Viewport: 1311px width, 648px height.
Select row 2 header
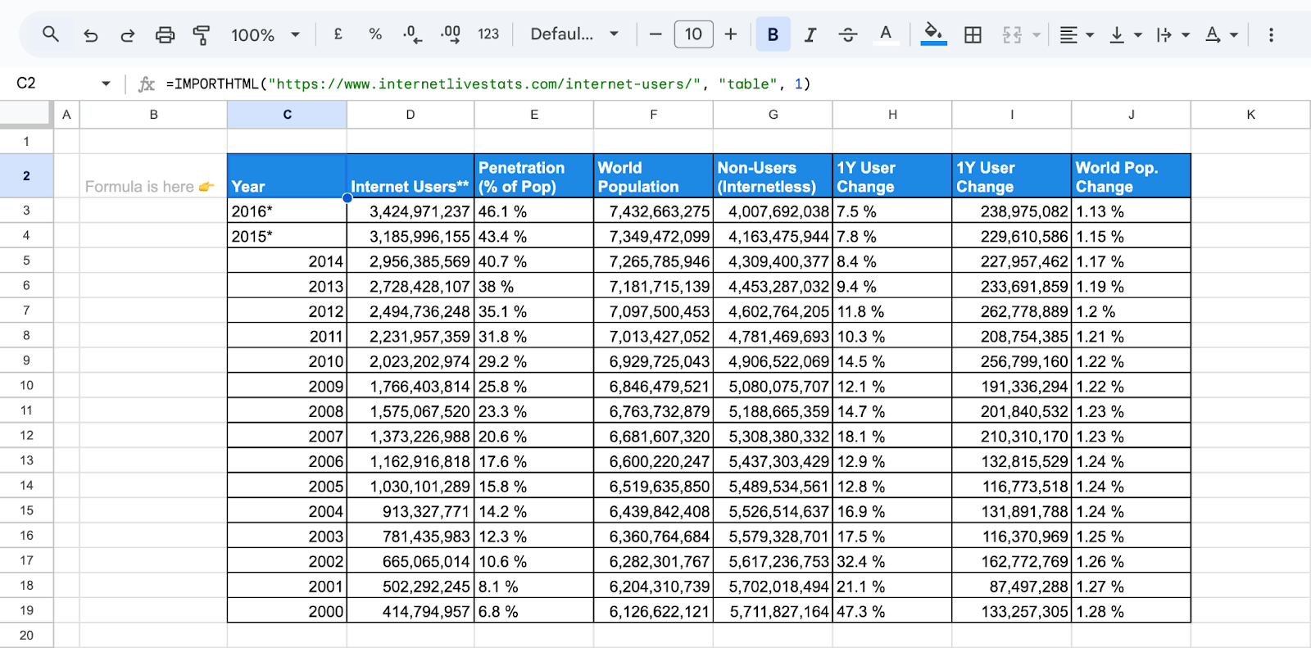tap(26, 175)
